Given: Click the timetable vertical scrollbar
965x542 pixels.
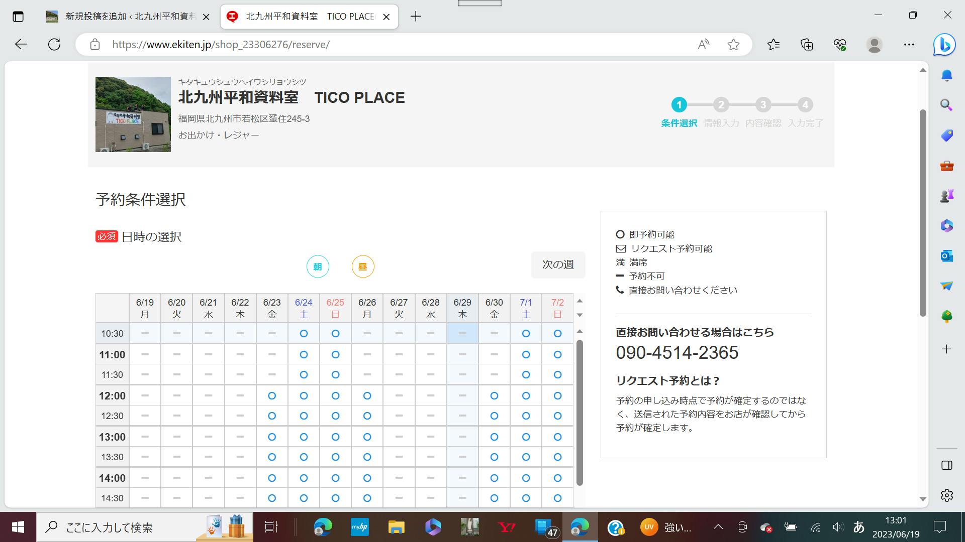Looking at the screenshot, I should 580,412.
